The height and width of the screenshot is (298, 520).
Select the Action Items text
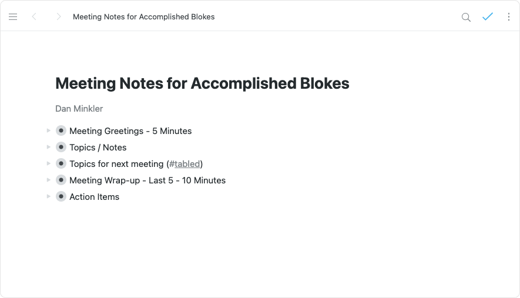click(x=94, y=197)
